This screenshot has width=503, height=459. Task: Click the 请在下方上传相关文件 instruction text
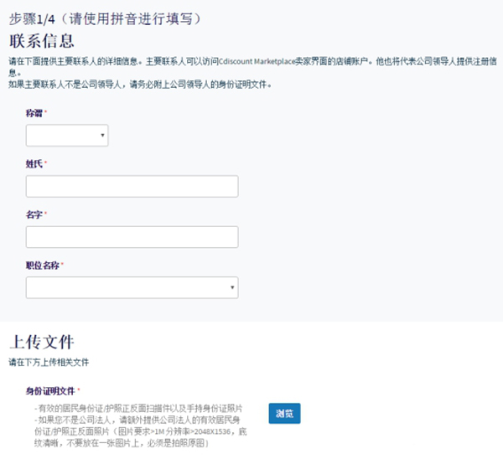[x=49, y=363]
